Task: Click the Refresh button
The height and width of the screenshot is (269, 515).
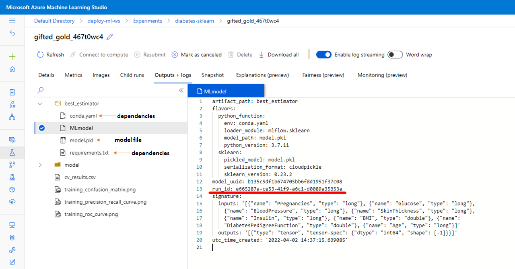Action: tap(50, 55)
